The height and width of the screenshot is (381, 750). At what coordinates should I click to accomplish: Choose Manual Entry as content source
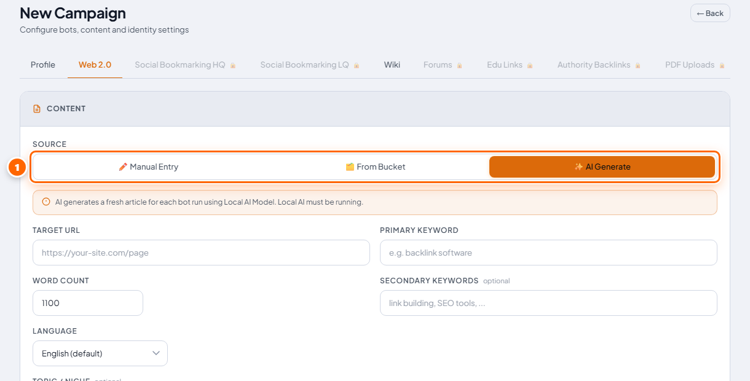[x=149, y=167]
